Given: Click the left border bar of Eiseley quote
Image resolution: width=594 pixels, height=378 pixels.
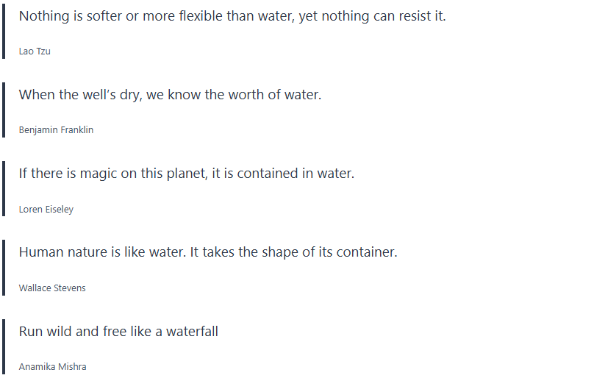Looking at the screenshot, I should click(4, 190).
